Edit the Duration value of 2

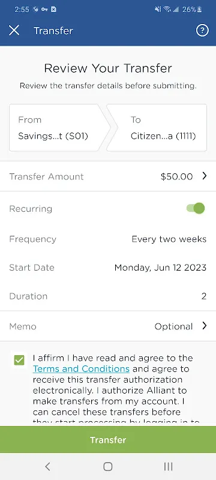coord(204,296)
